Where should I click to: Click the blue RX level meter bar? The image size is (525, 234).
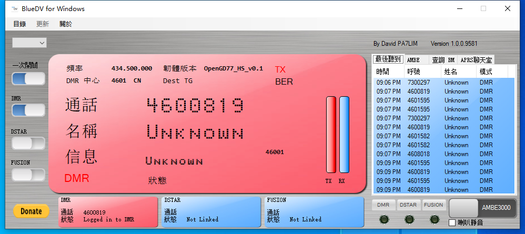(x=344, y=135)
